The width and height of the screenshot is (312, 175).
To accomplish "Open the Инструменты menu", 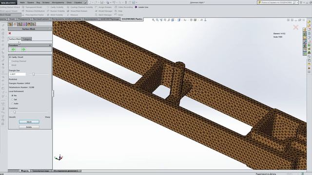I will [58, 2].
